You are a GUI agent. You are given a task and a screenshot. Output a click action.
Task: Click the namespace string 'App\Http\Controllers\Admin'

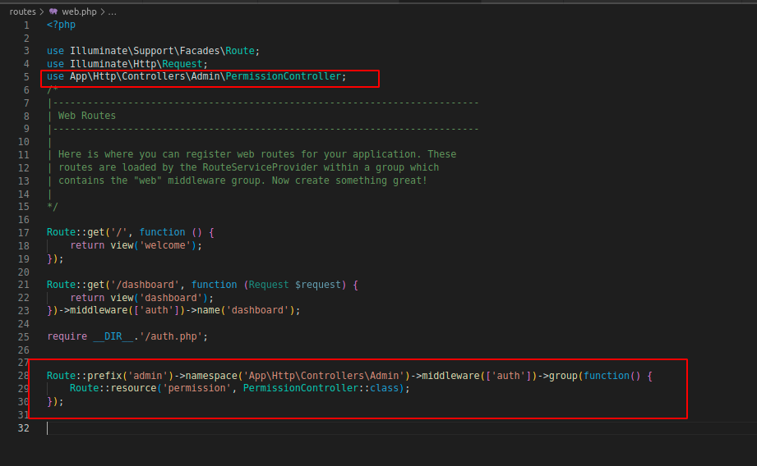[325, 375]
